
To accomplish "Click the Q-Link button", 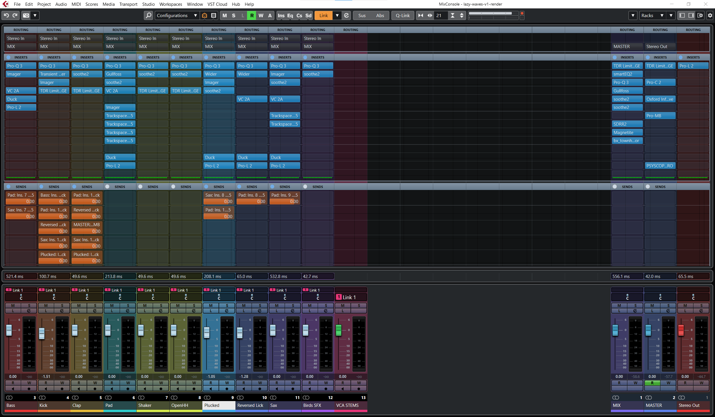I will pyautogui.click(x=402, y=15).
